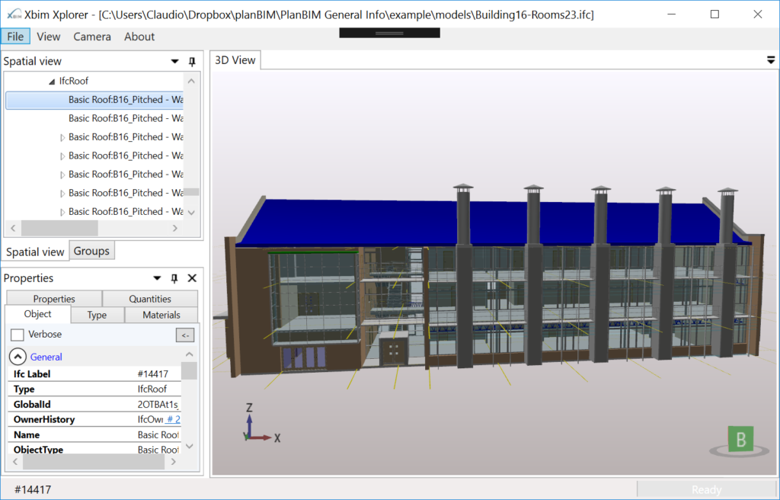Close the Properties panel
The height and width of the screenshot is (500, 780).
coord(191,277)
